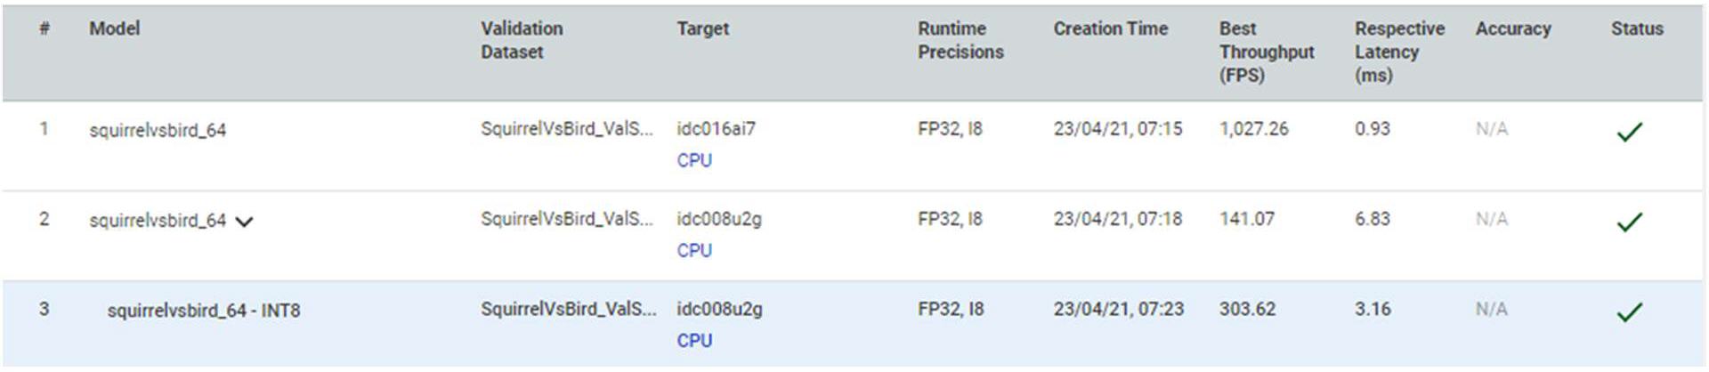
Task: Select the squirrelvsbird_64 - INT8 model
Action: tap(203, 311)
